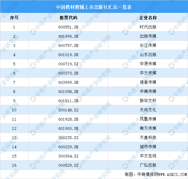Click the 新华文轩 cell

pyautogui.click(x=148, y=101)
